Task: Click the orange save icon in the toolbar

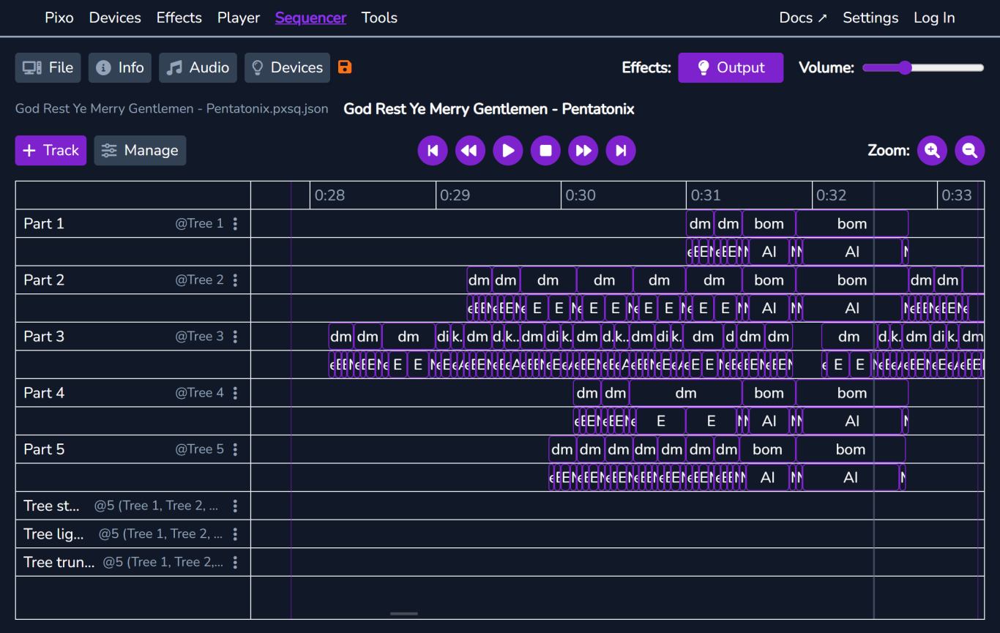Action: [344, 67]
